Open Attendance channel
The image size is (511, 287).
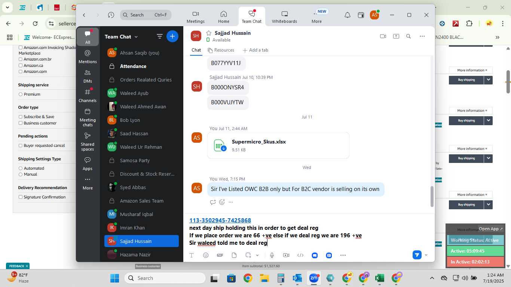click(x=141, y=66)
